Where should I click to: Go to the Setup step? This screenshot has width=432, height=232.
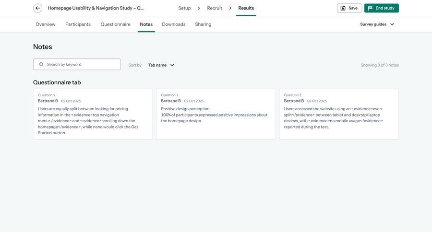(x=184, y=8)
